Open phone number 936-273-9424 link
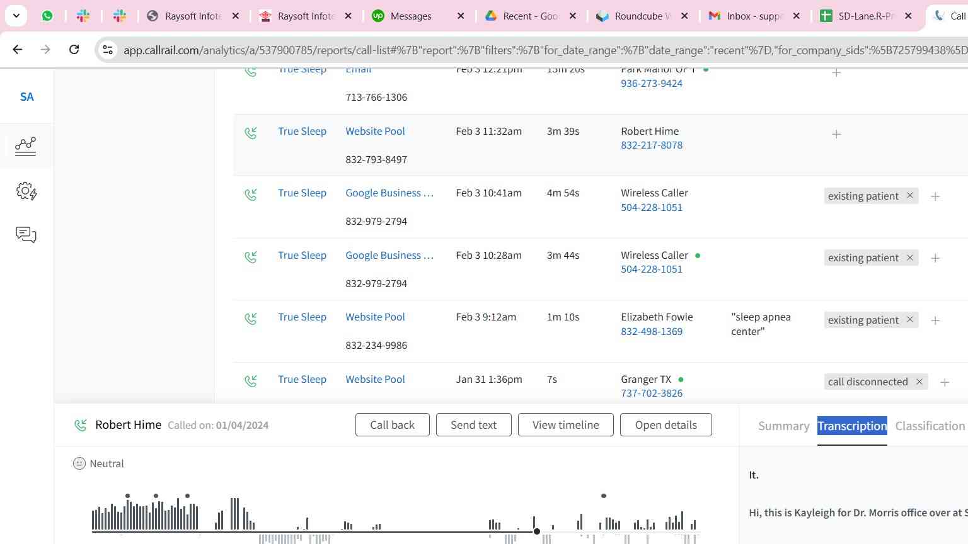Screen dimensions: 968x544 click(651, 84)
